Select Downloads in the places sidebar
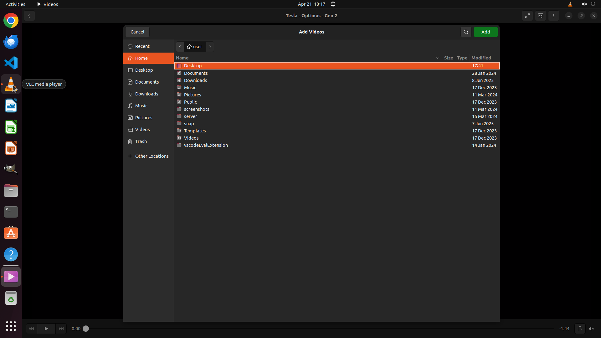The image size is (601, 338). [x=146, y=94]
